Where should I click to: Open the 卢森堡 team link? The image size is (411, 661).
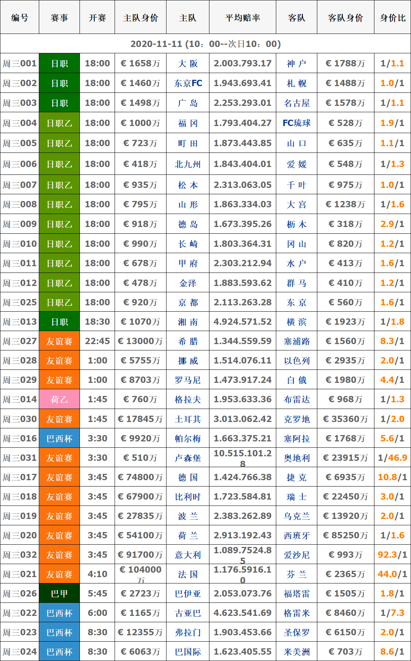tap(188, 458)
